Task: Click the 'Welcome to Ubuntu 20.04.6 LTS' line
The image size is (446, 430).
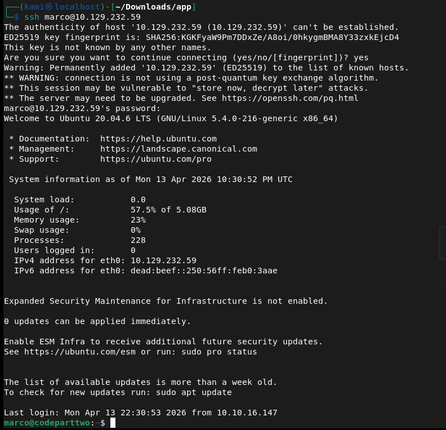Action: [x=84, y=118]
